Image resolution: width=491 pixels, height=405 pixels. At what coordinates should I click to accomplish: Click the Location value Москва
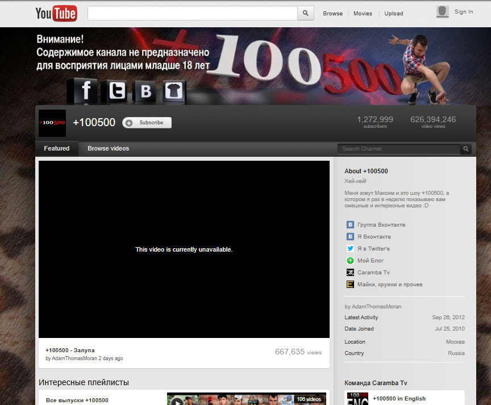[x=455, y=342]
